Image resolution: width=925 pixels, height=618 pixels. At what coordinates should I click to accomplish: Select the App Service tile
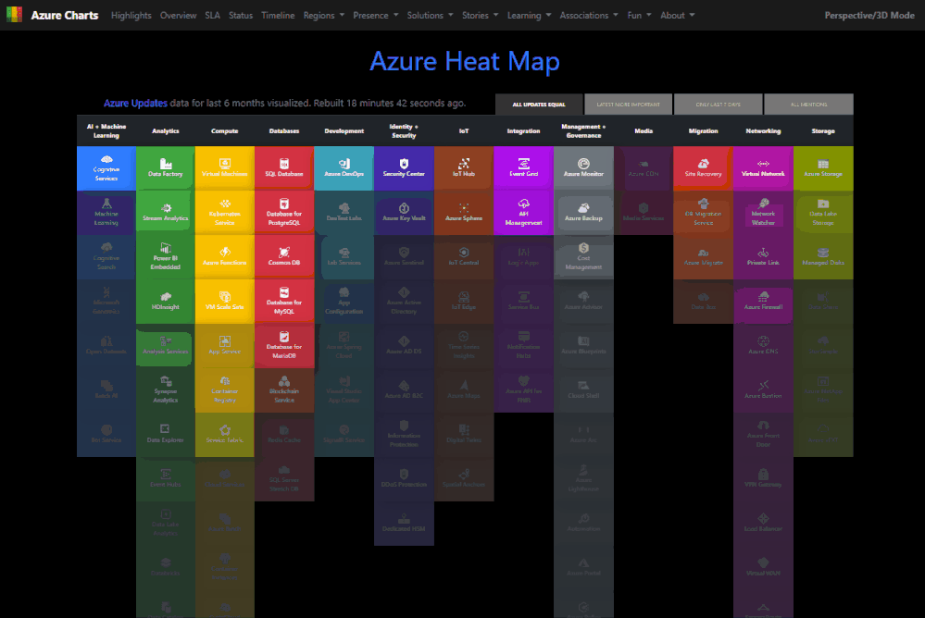225,346
